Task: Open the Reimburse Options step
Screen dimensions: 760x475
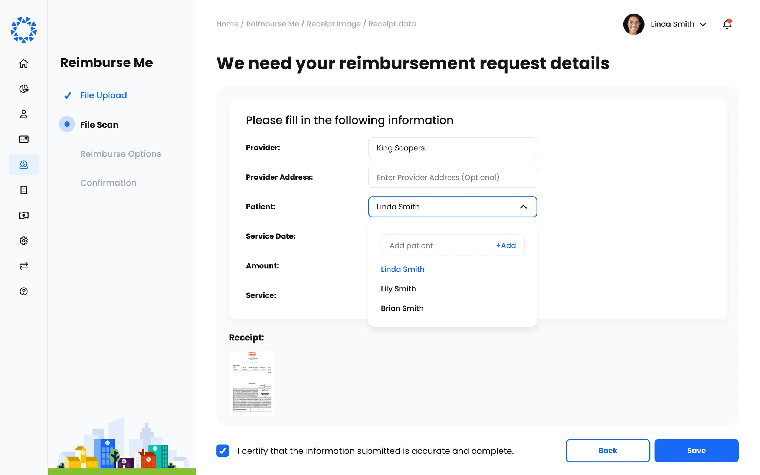Action: click(x=121, y=154)
